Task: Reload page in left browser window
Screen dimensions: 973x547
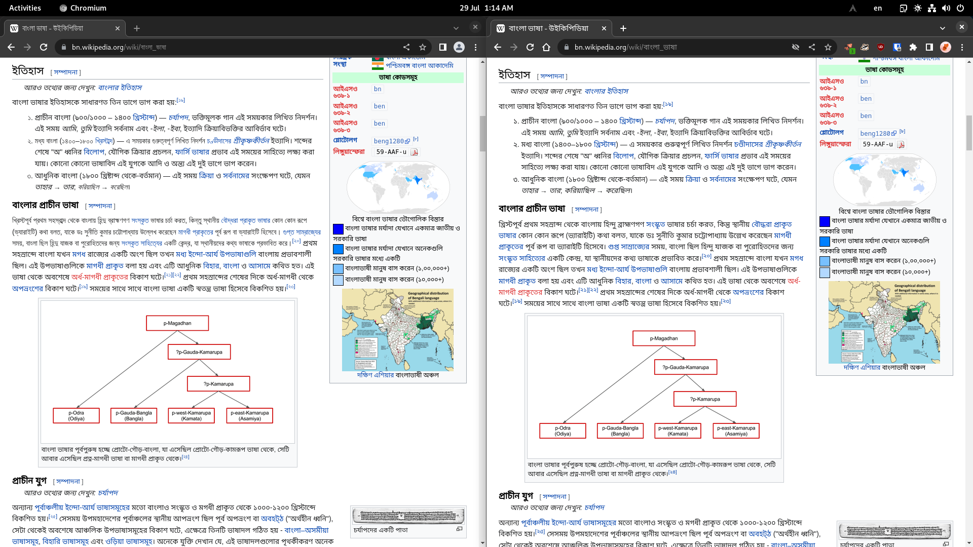Action: click(x=44, y=47)
